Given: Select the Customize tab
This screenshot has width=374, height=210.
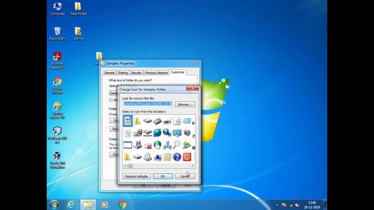Looking at the screenshot, I should pyautogui.click(x=178, y=72).
